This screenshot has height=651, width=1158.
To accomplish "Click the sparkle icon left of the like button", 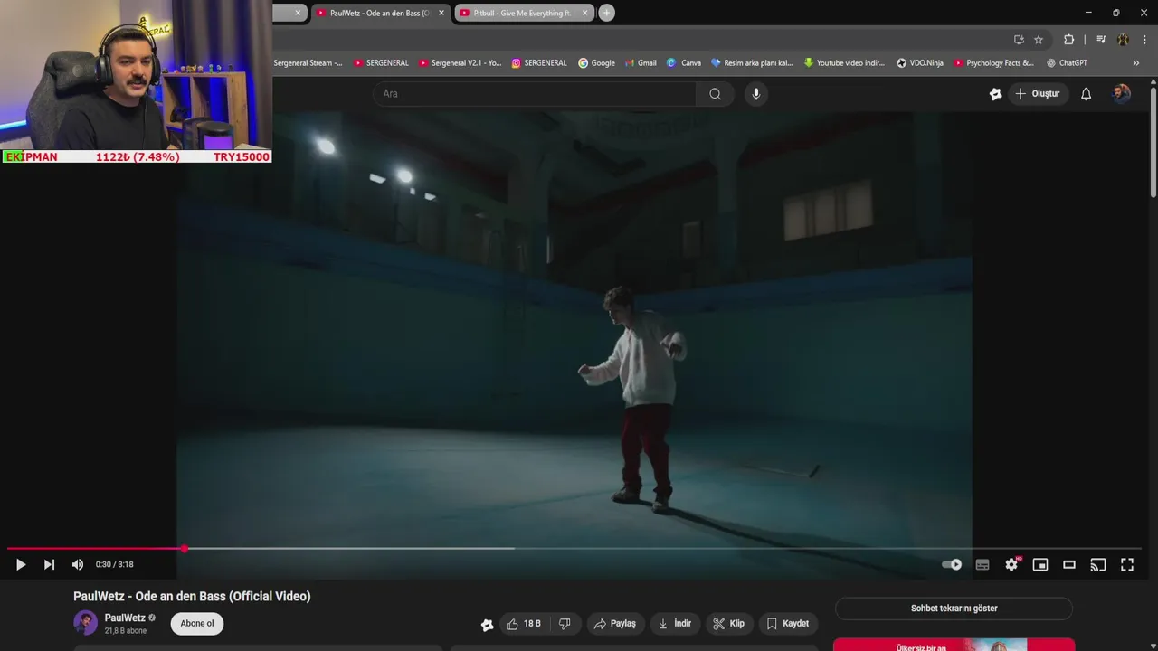I will (487, 625).
